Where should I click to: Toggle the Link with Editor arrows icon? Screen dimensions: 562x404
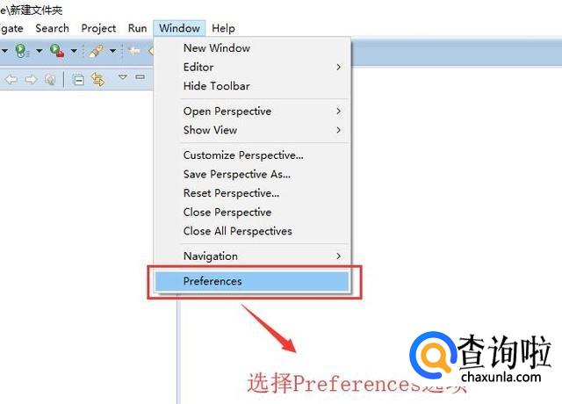pos(97,79)
